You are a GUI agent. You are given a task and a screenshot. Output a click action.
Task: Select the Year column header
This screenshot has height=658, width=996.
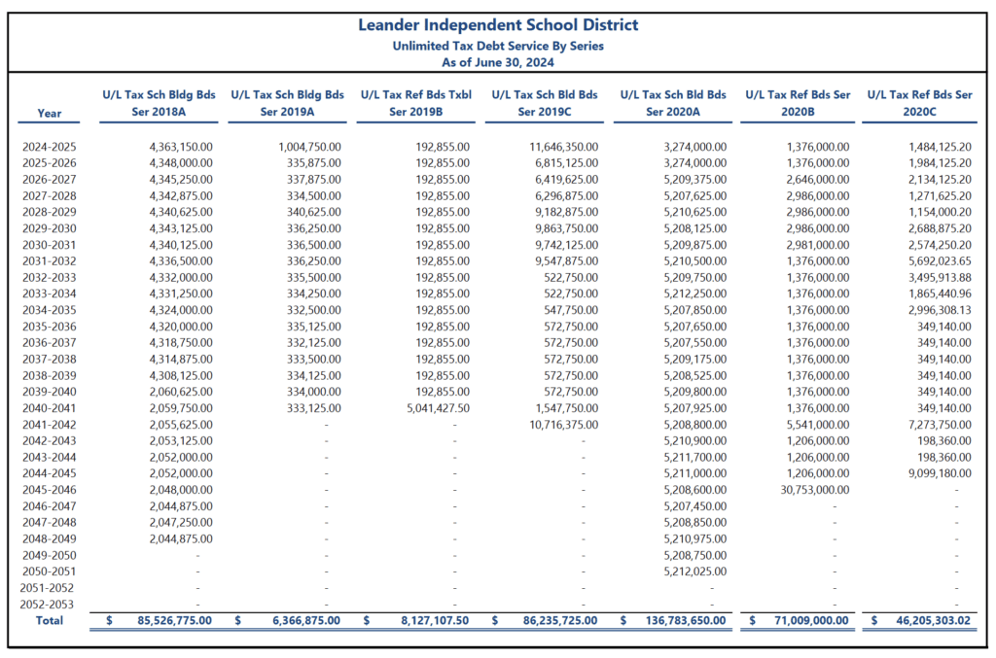pos(49,113)
